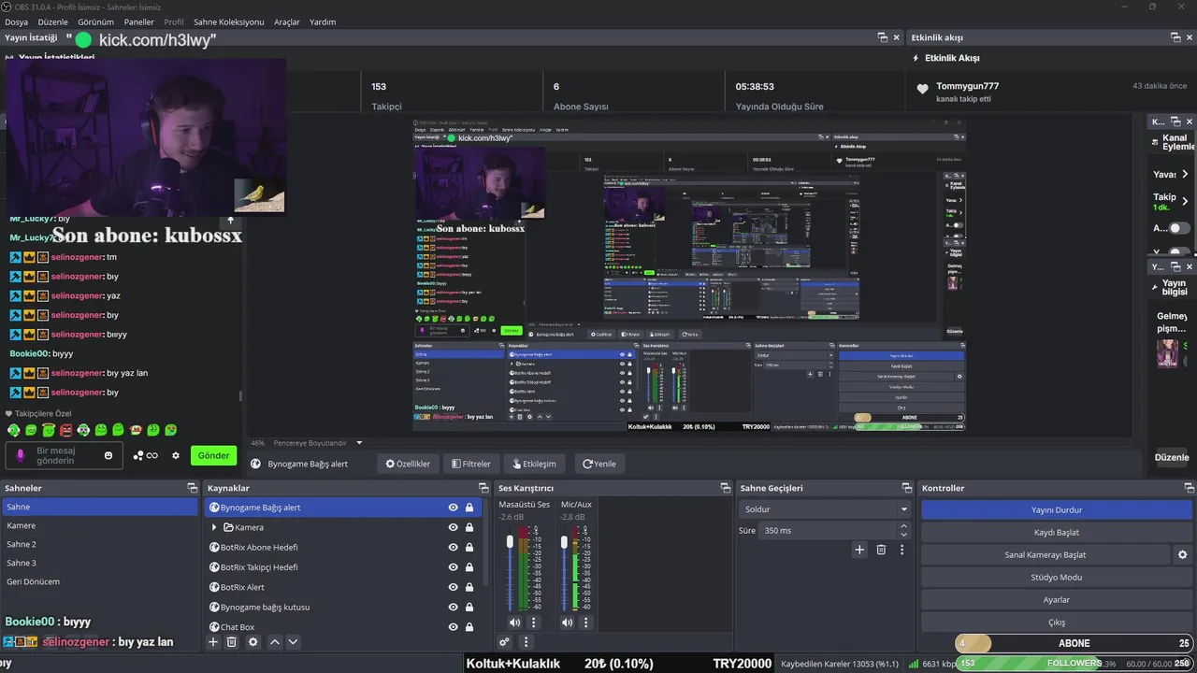Screen dimensions: 1197x673
Task: Open Mic/Aux three-dot options menu
Action: click(586, 623)
